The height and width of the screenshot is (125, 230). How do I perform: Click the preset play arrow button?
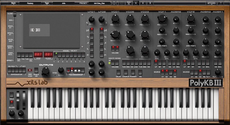[143, 3]
